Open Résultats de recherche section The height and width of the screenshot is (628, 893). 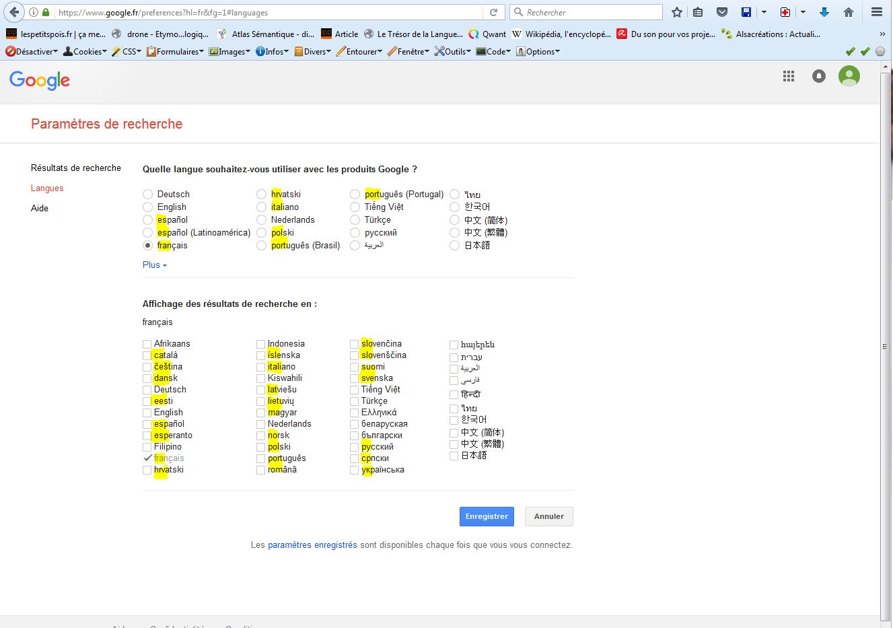click(76, 168)
